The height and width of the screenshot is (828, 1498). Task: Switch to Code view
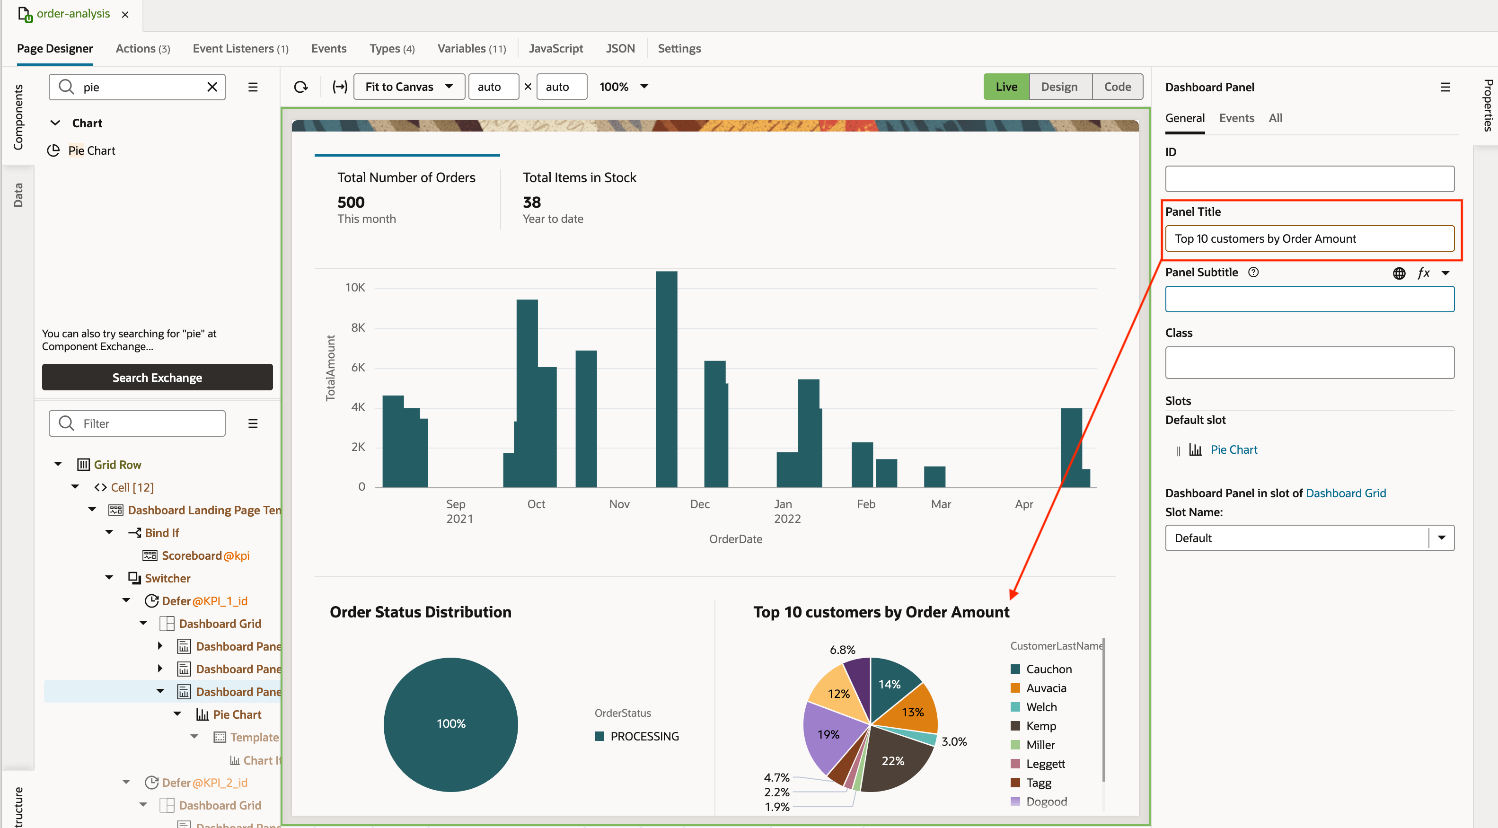[1117, 86]
